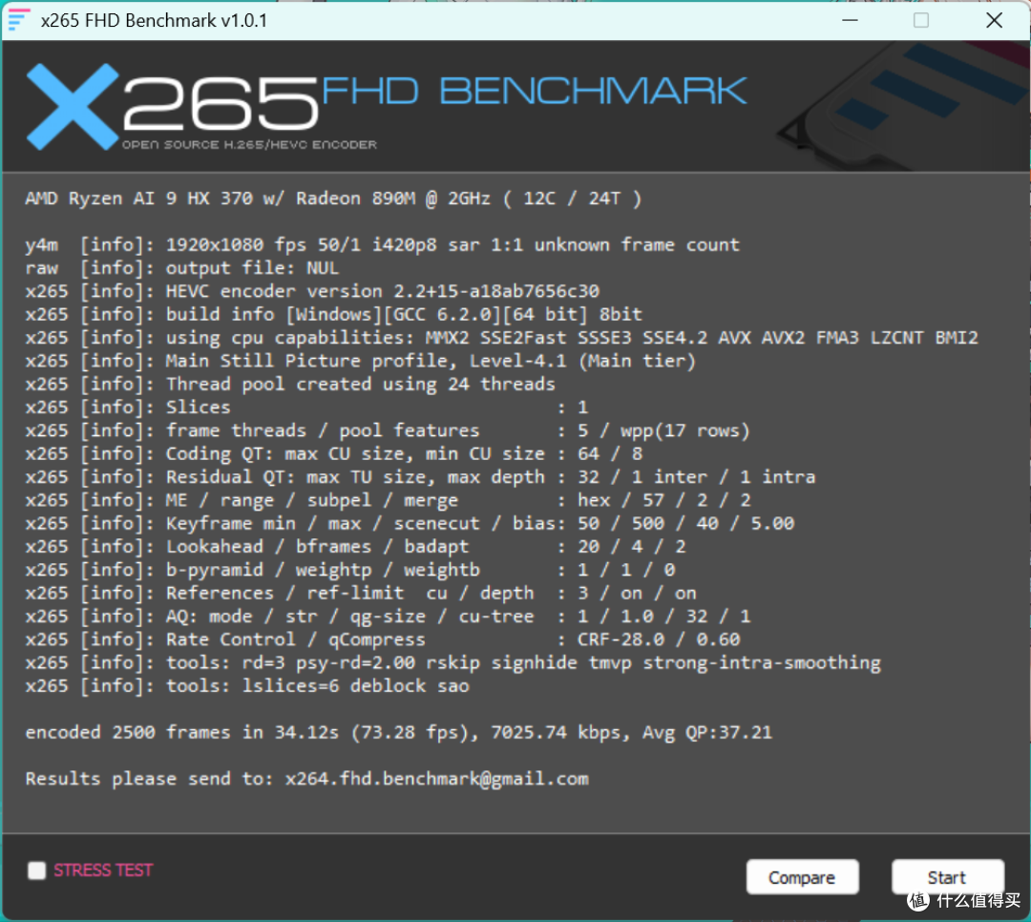Click the Start benchmark button
Screen dimensions: 1031x922
pyautogui.click(x=947, y=876)
